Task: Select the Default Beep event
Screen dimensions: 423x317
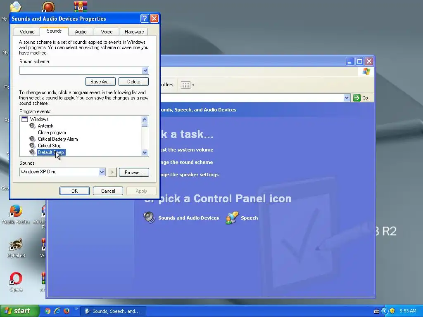Action: point(51,152)
